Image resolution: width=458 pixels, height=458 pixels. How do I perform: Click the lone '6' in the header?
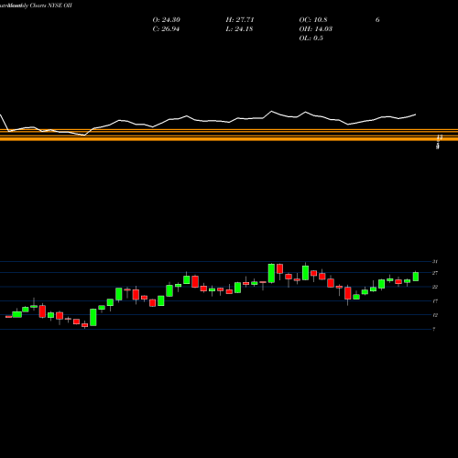point(377,20)
